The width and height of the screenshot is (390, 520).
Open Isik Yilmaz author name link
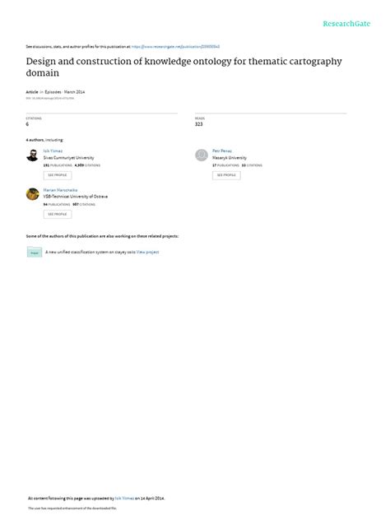pyautogui.click(x=53, y=151)
